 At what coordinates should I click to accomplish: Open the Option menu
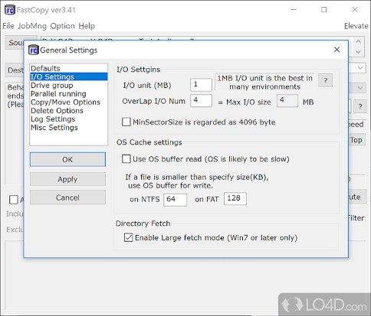(62, 26)
